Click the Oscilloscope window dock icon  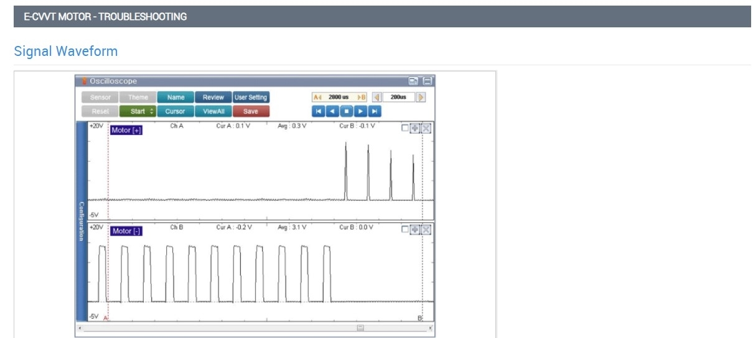point(413,81)
